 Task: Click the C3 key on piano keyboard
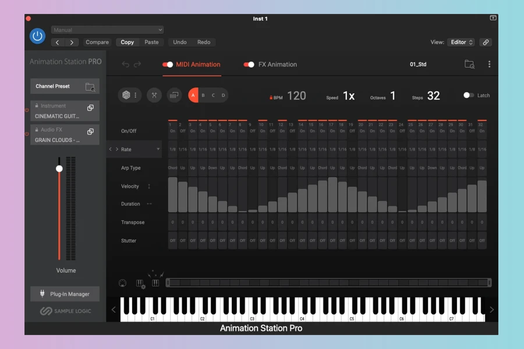pos(252,318)
